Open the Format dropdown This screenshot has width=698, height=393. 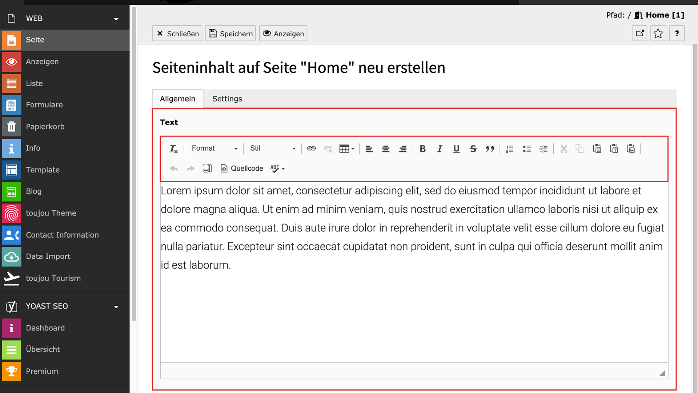pyautogui.click(x=214, y=148)
